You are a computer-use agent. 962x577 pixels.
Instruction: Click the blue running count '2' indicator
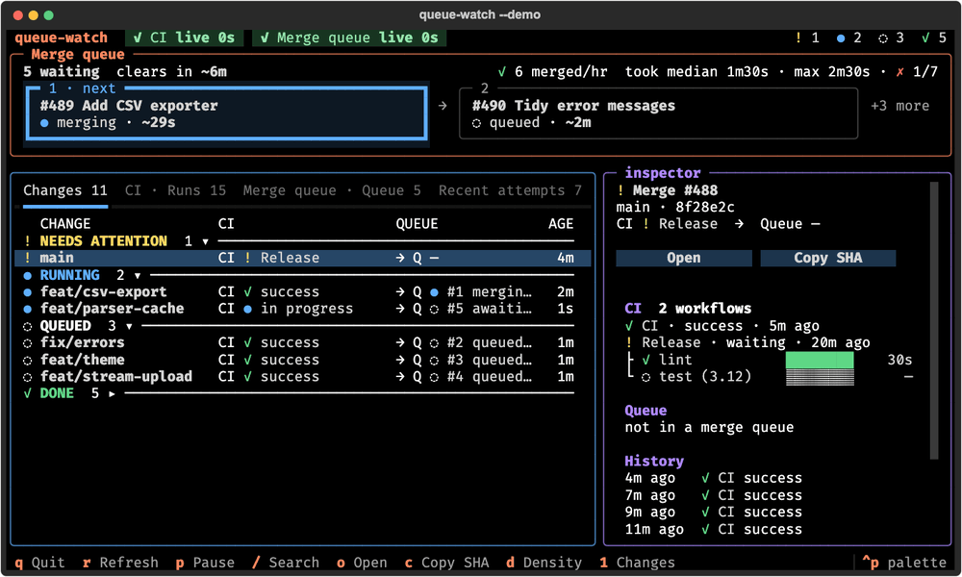point(849,38)
